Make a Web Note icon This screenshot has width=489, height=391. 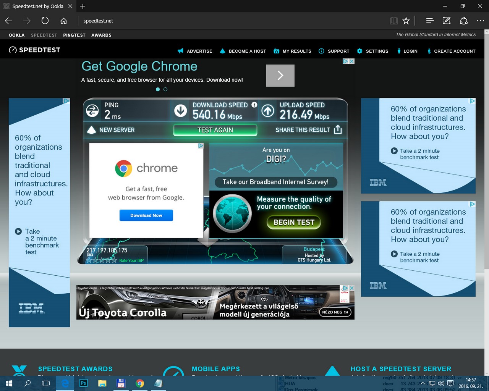click(x=447, y=21)
